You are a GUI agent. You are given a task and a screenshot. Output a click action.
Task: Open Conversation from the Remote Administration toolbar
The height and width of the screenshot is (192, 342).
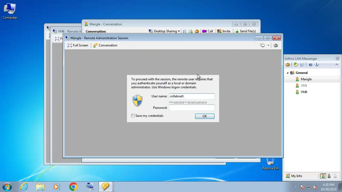(105, 45)
